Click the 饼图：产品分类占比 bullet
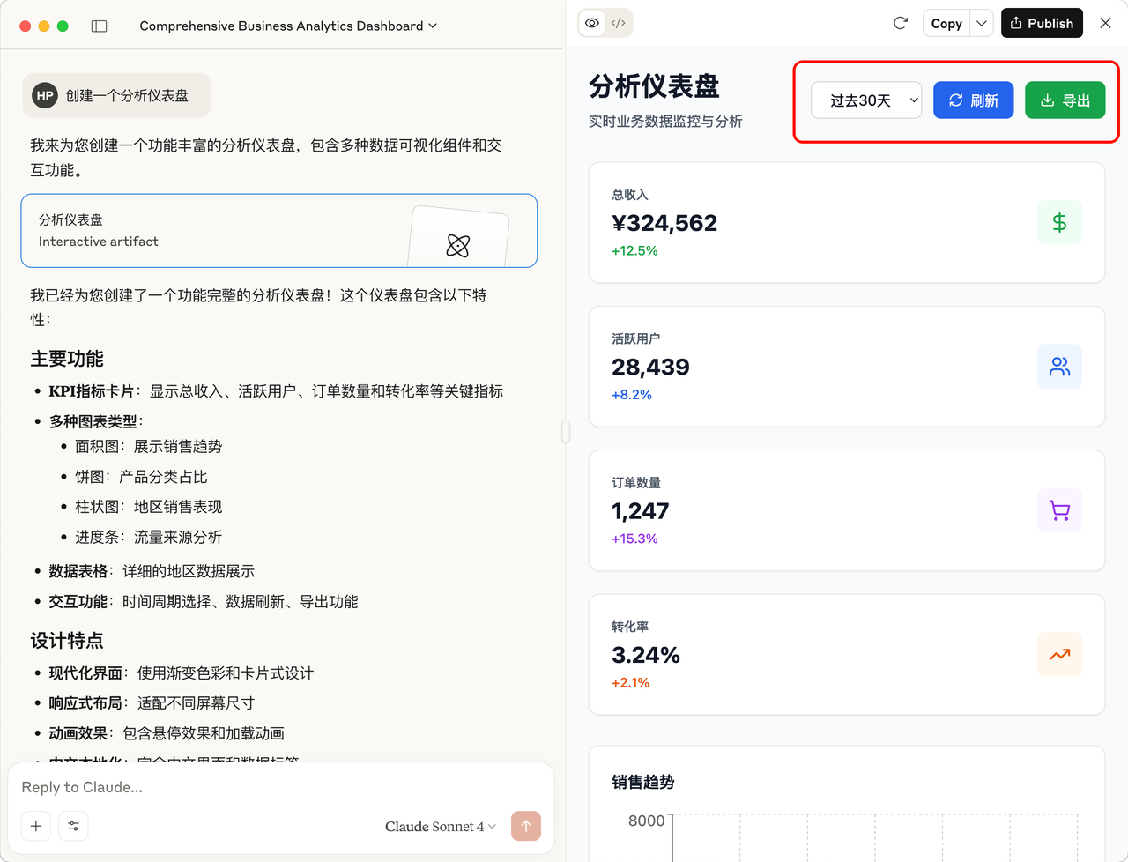 point(141,477)
